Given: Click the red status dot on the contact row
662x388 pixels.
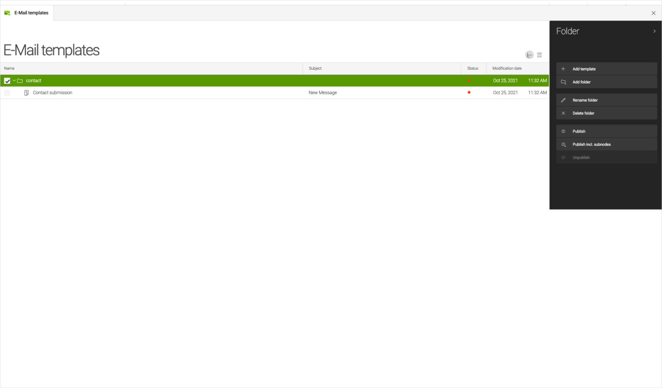Looking at the screenshot, I should [469, 80].
